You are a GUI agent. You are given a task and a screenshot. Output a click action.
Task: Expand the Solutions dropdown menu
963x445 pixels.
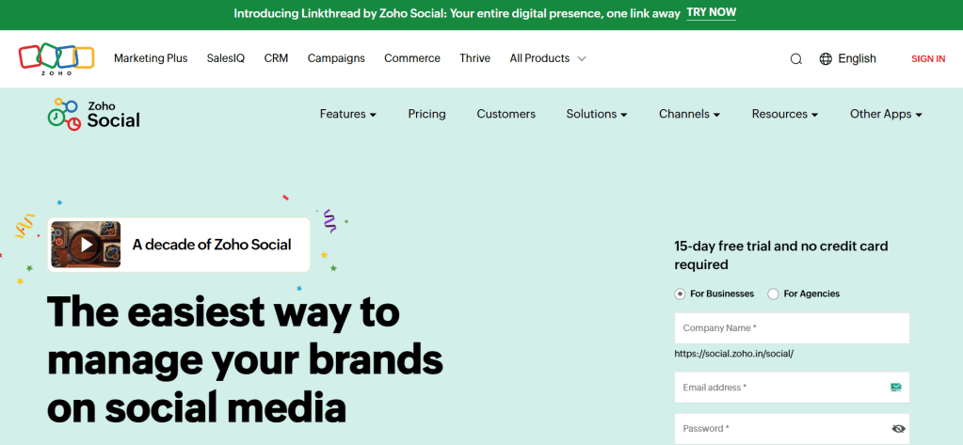point(597,114)
